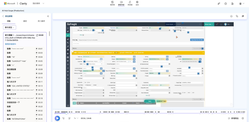Select the 資訊 tab in the side panel
Image resolution: width=249 pixels, height=122 pixels.
[x=25, y=21]
